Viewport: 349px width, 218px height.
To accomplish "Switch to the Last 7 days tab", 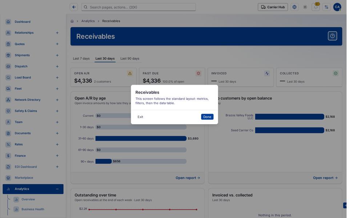I will (x=81, y=58).
